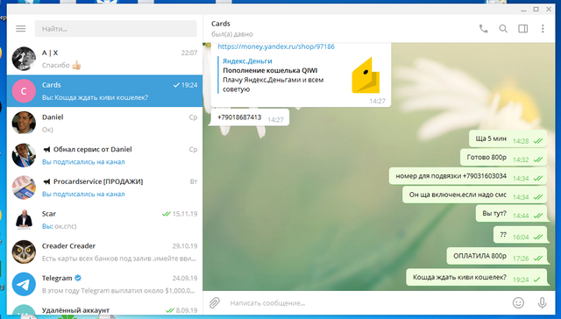561x319 pixels.
Task: Click the был(а) давно status text
Action: click(x=231, y=34)
